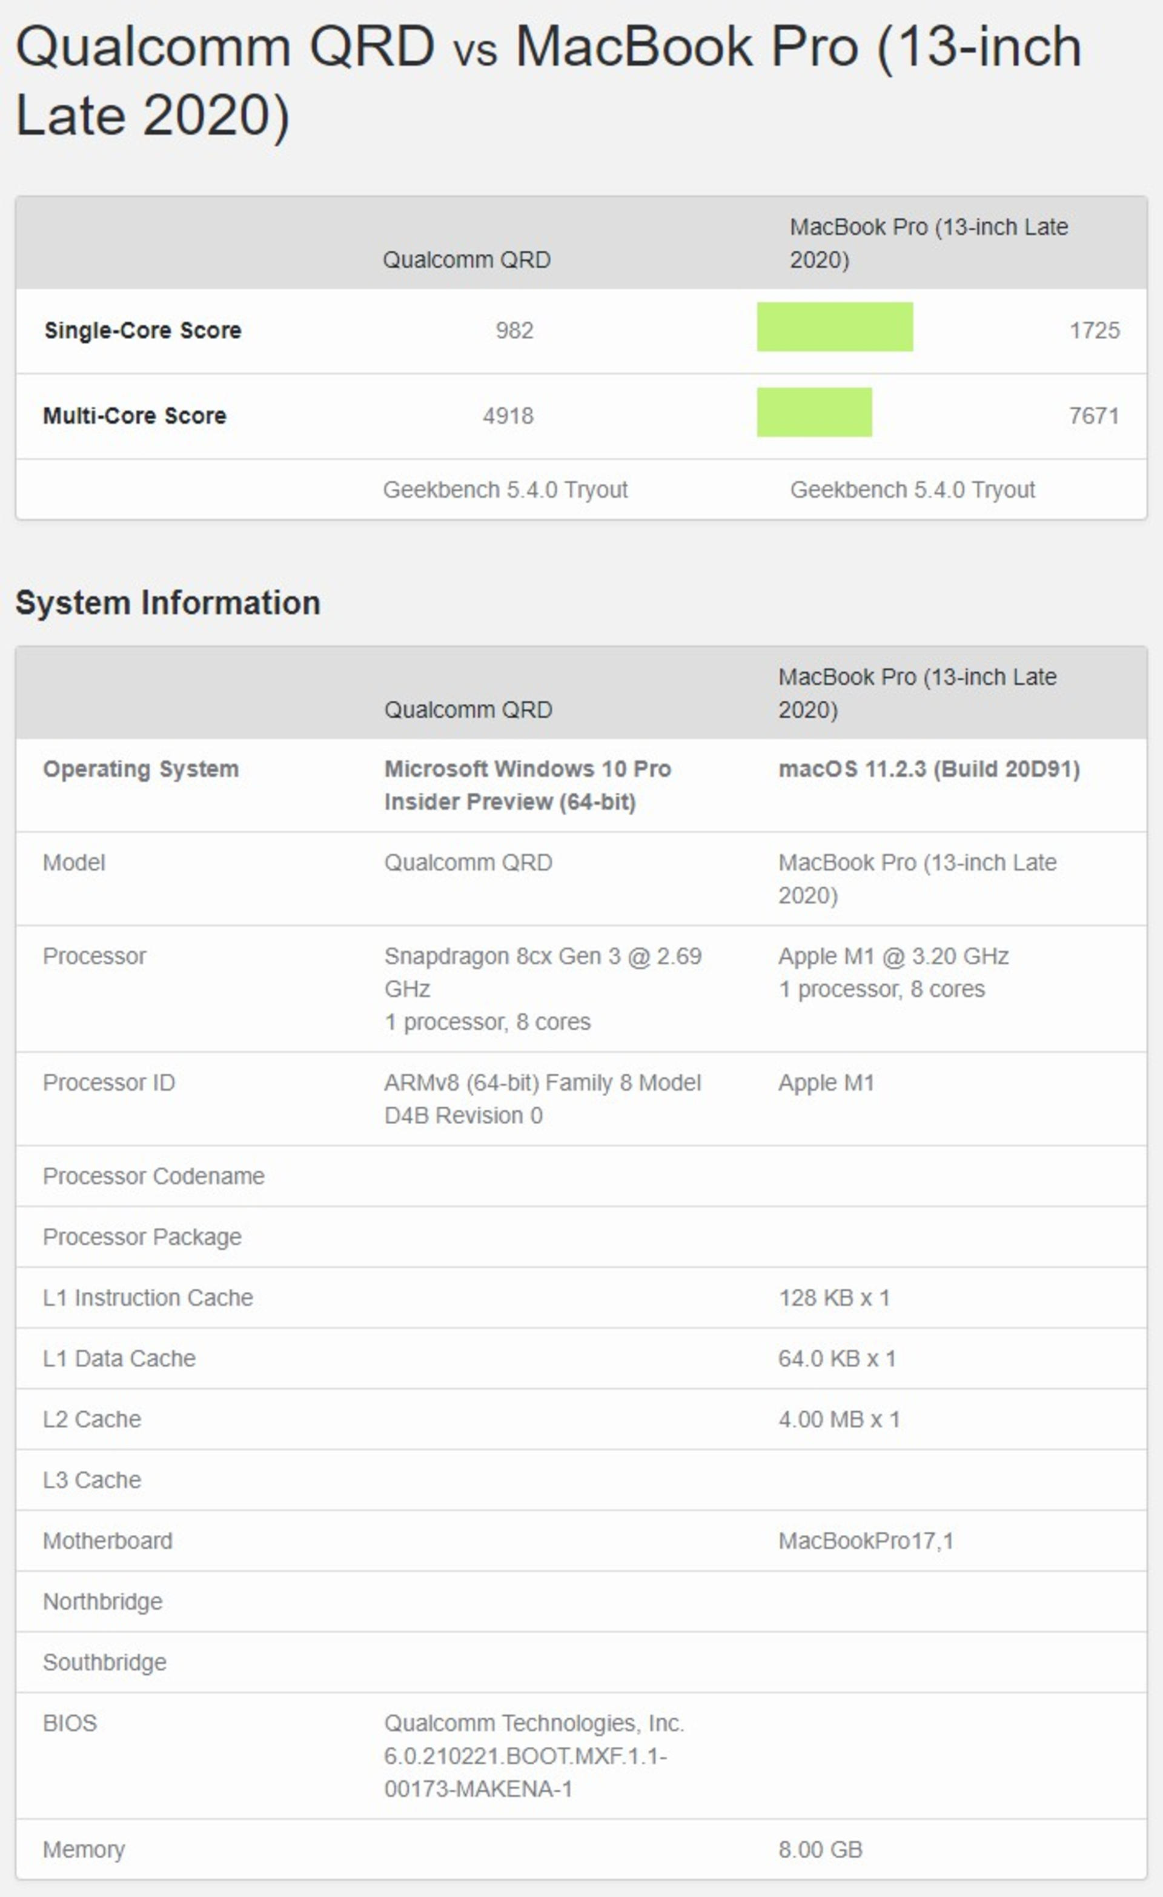Click the Processor ID value 'Apple M1'

tap(826, 1083)
